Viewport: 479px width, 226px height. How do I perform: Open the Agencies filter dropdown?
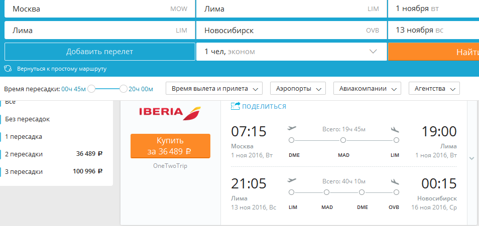pyautogui.click(x=434, y=89)
